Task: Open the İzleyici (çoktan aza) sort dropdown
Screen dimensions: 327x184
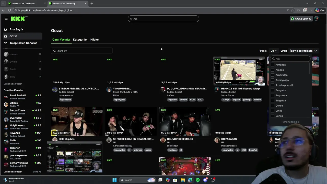Action: [x=303, y=51]
